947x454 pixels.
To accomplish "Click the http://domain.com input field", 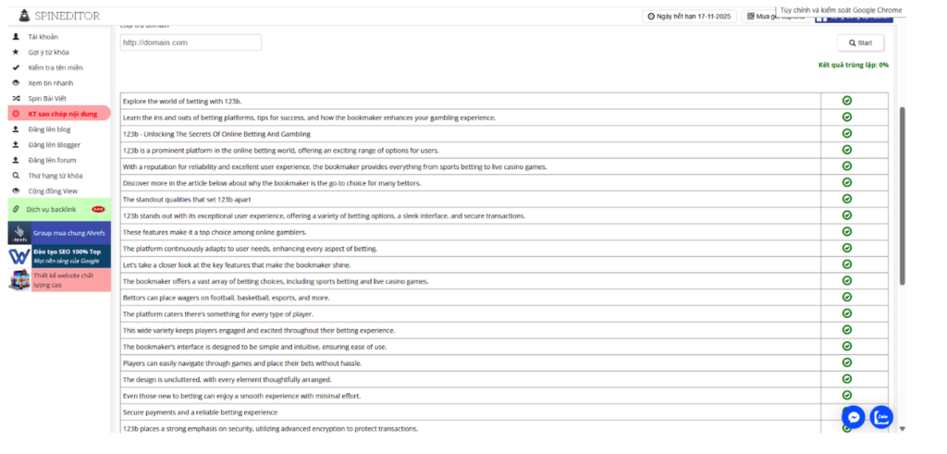I will pyautogui.click(x=191, y=43).
